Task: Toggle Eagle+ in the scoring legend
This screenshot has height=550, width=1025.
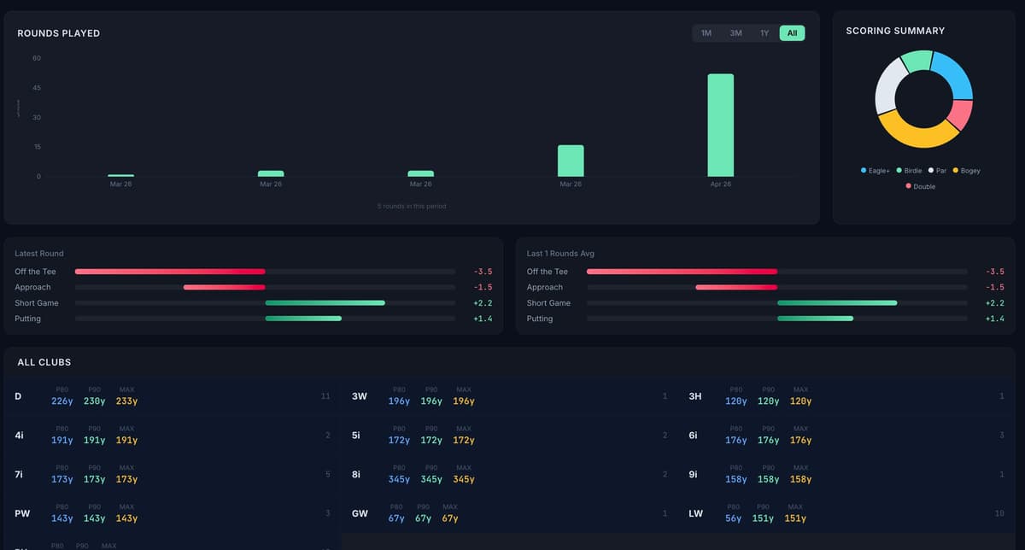Action: (878, 170)
